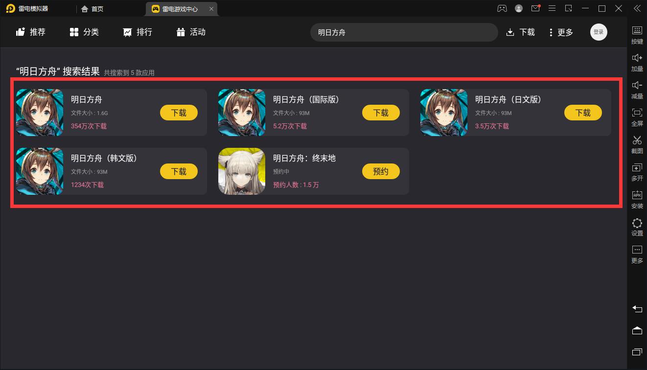Open emulator 设置 settings gear
The image size is (647, 370).
pos(637,227)
